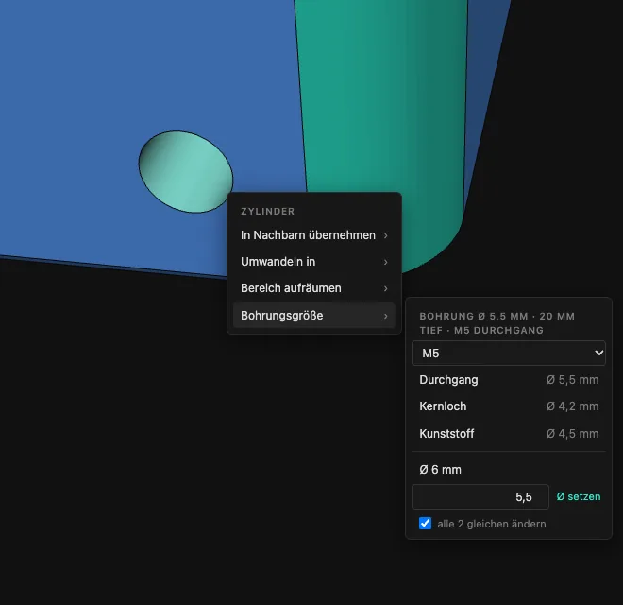Image resolution: width=623 pixels, height=605 pixels.
Task: Expand the Bereich aufräumen chevron
Action: [x=385, y=288]
